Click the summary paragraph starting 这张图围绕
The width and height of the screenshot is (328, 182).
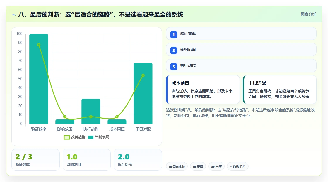[240, 113]
